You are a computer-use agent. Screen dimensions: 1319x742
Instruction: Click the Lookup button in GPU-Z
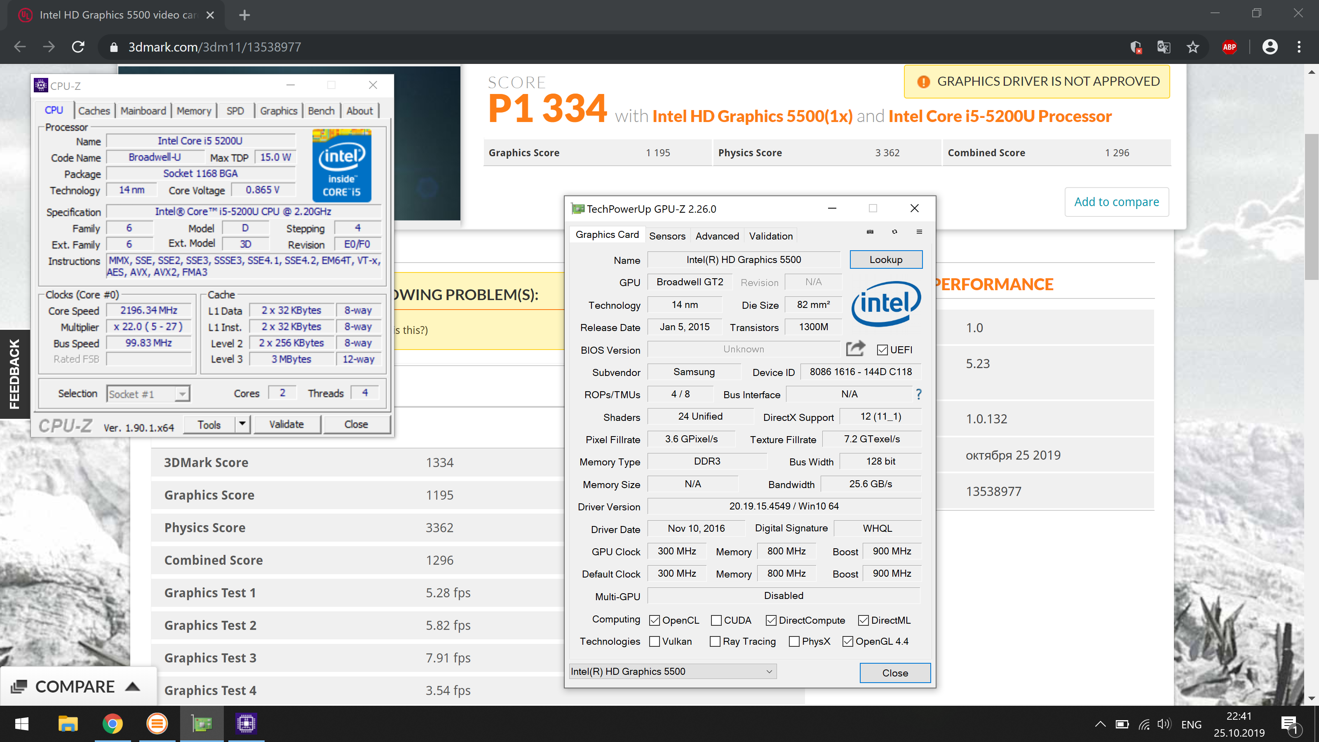(x=886, y=260)
